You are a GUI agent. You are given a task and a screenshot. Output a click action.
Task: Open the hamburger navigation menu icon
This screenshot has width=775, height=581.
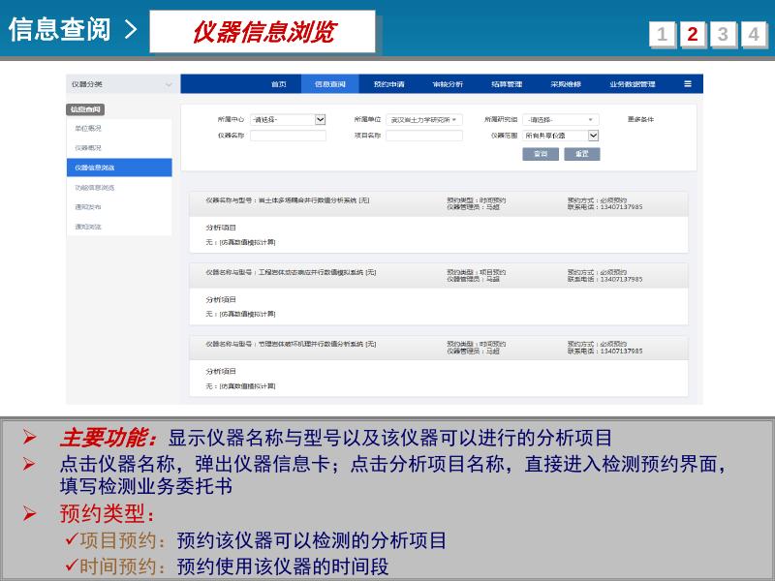688,83
